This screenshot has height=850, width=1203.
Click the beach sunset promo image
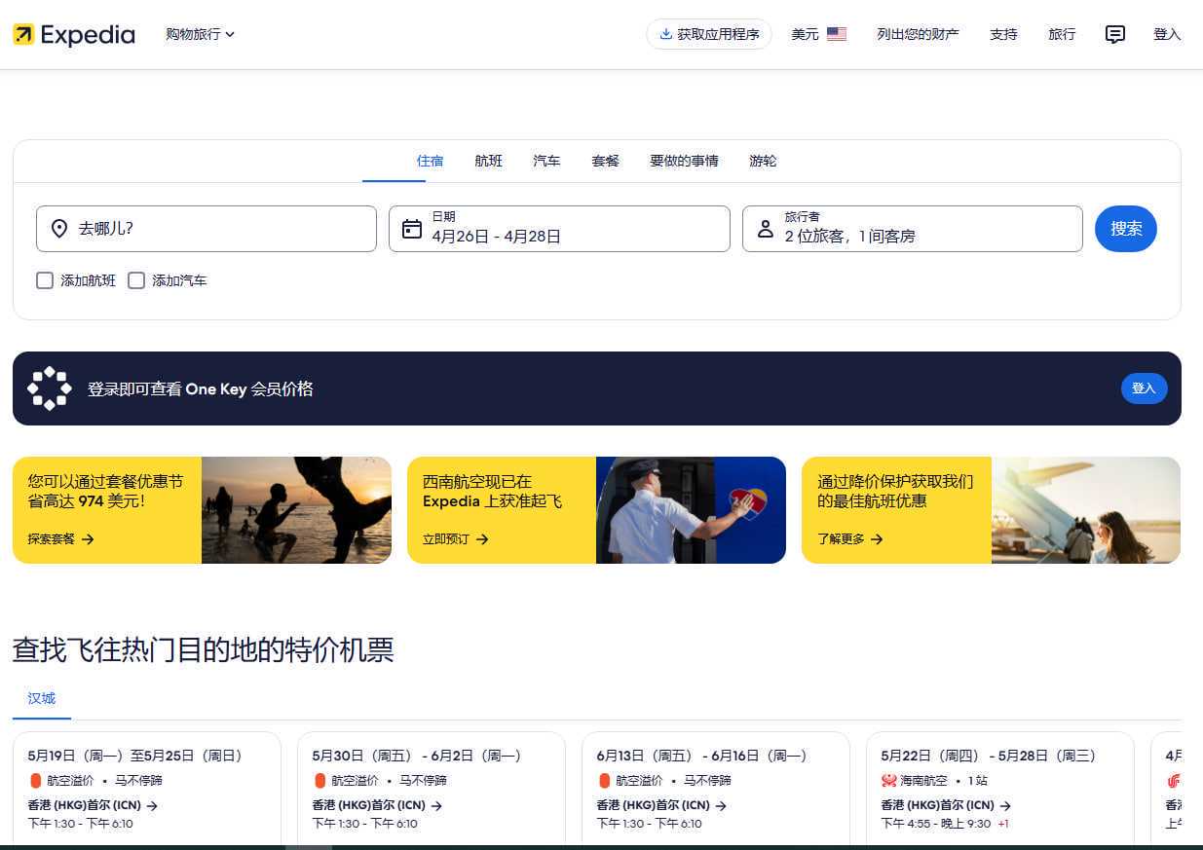(296, 510)
